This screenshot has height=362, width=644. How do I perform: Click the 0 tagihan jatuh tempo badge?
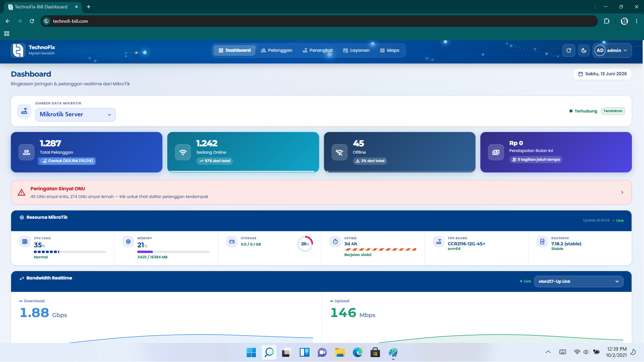[536, 160]
